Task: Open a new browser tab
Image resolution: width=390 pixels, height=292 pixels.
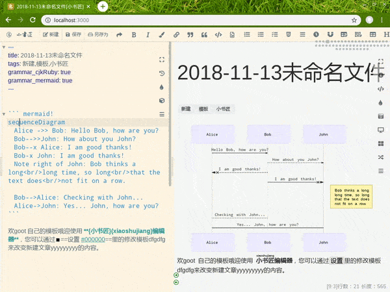Action: pyautogui.click(x=103, y=6)
